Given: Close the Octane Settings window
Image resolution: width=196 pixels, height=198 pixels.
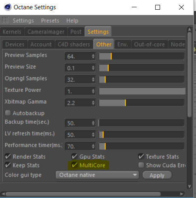Looking at the screenshot, I should coord(181,7).
